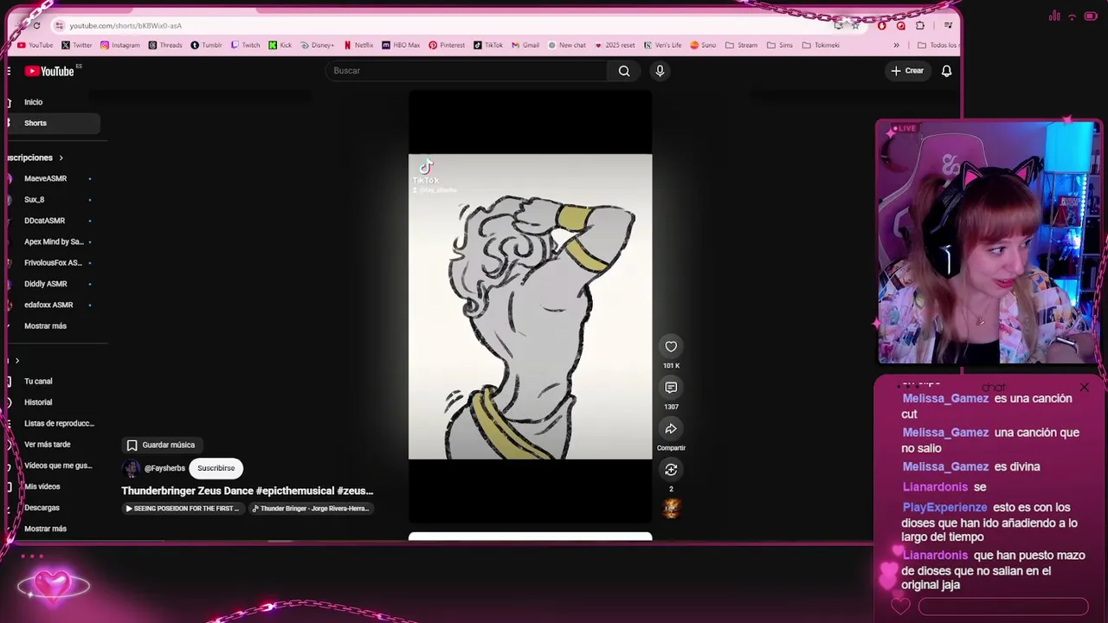Focus the Buscar search field
The height and width of the screenshot is (623, 1108).
467,71
